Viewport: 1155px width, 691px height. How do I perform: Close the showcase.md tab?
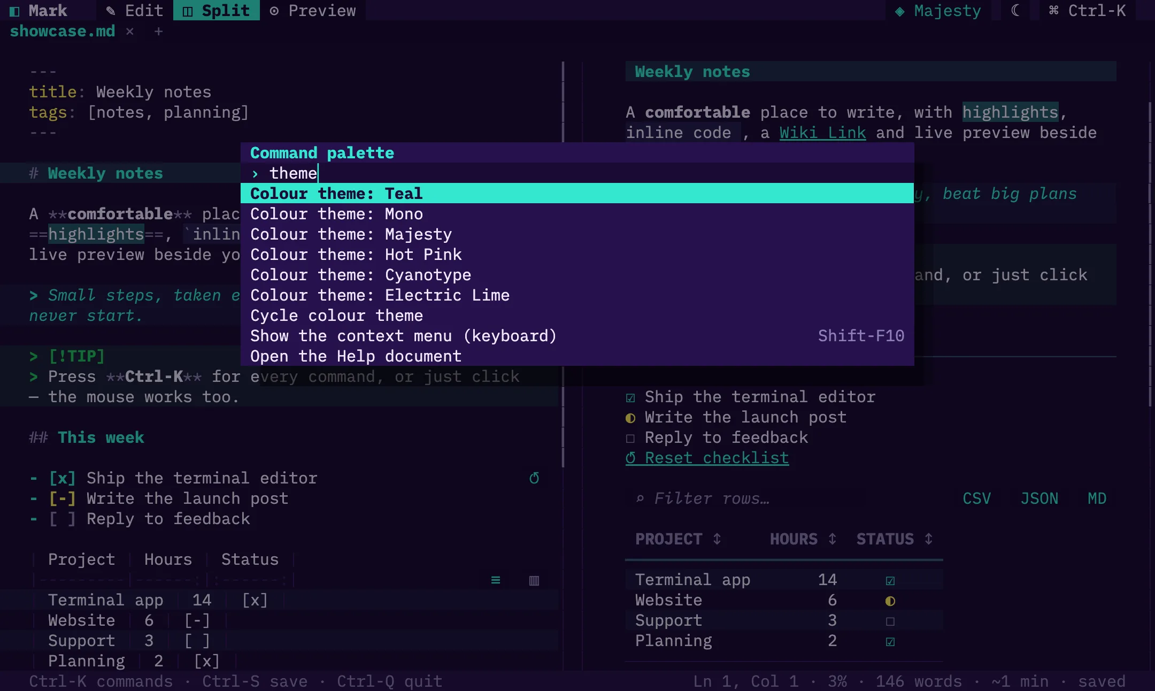[x=130, y=31]
